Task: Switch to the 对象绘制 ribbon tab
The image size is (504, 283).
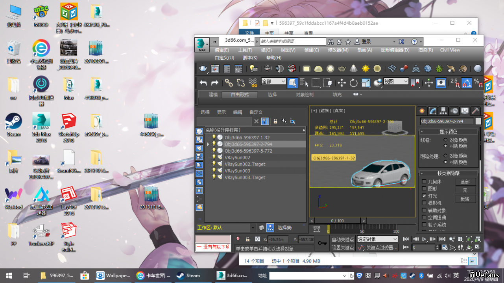Action: point(305,95)
